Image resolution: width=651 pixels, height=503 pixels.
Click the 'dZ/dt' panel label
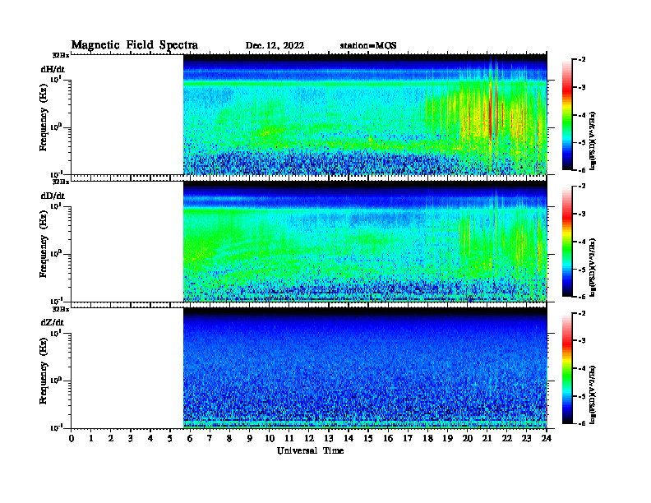(x=53, y=322)
